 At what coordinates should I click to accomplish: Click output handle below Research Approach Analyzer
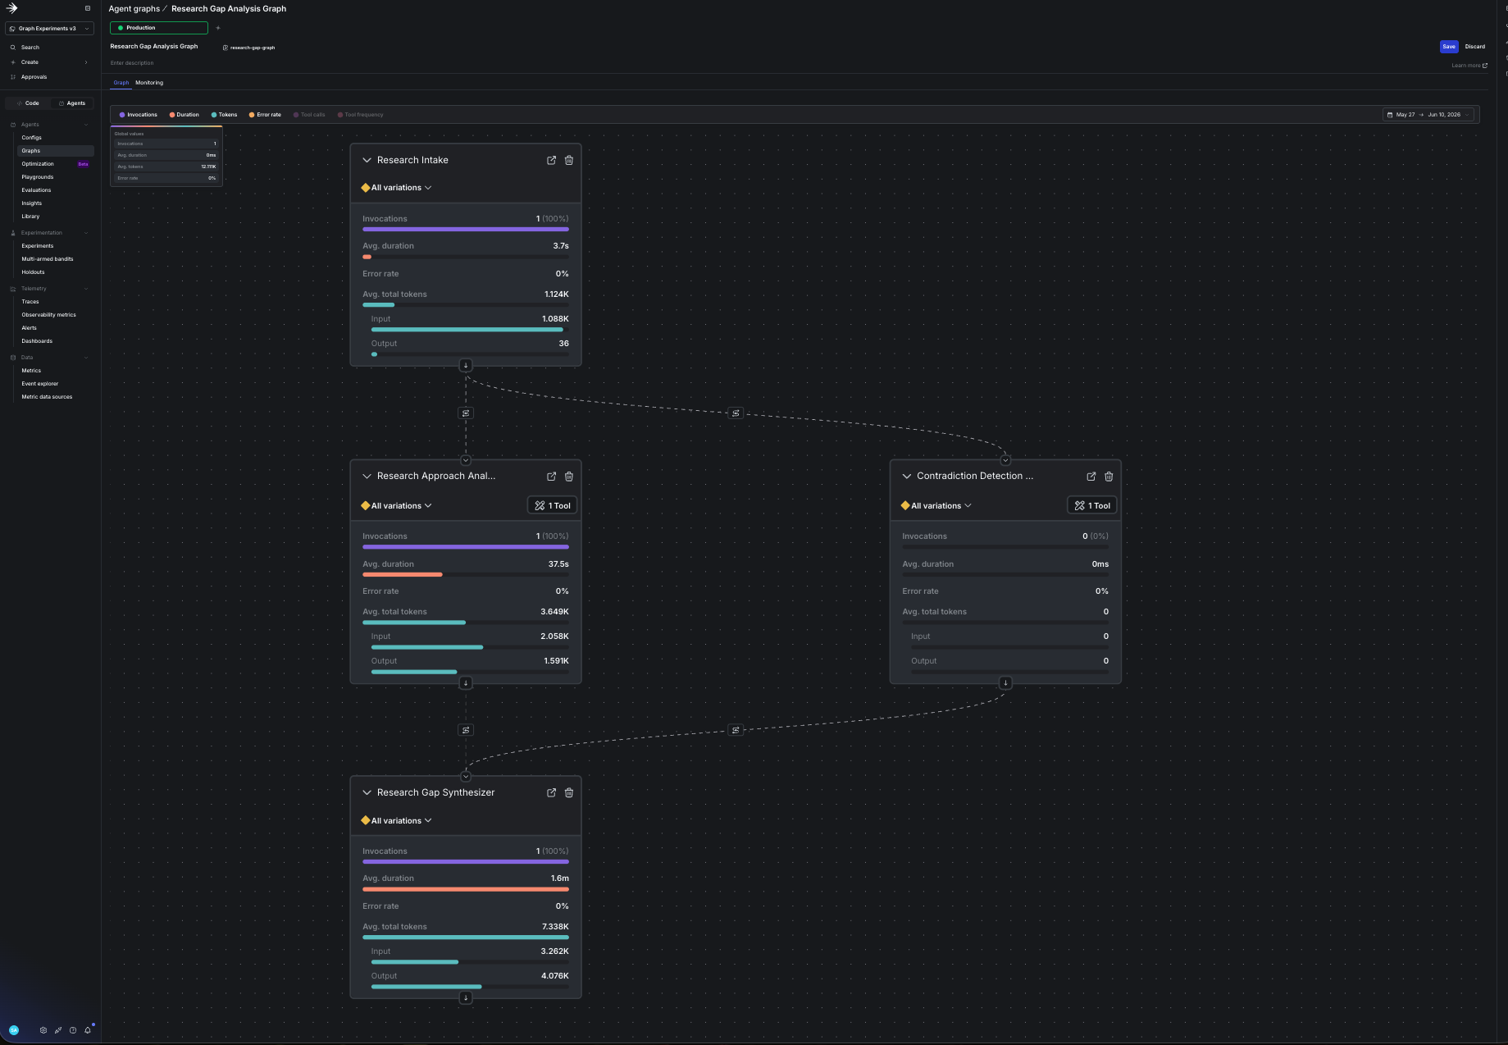point(466,682)
